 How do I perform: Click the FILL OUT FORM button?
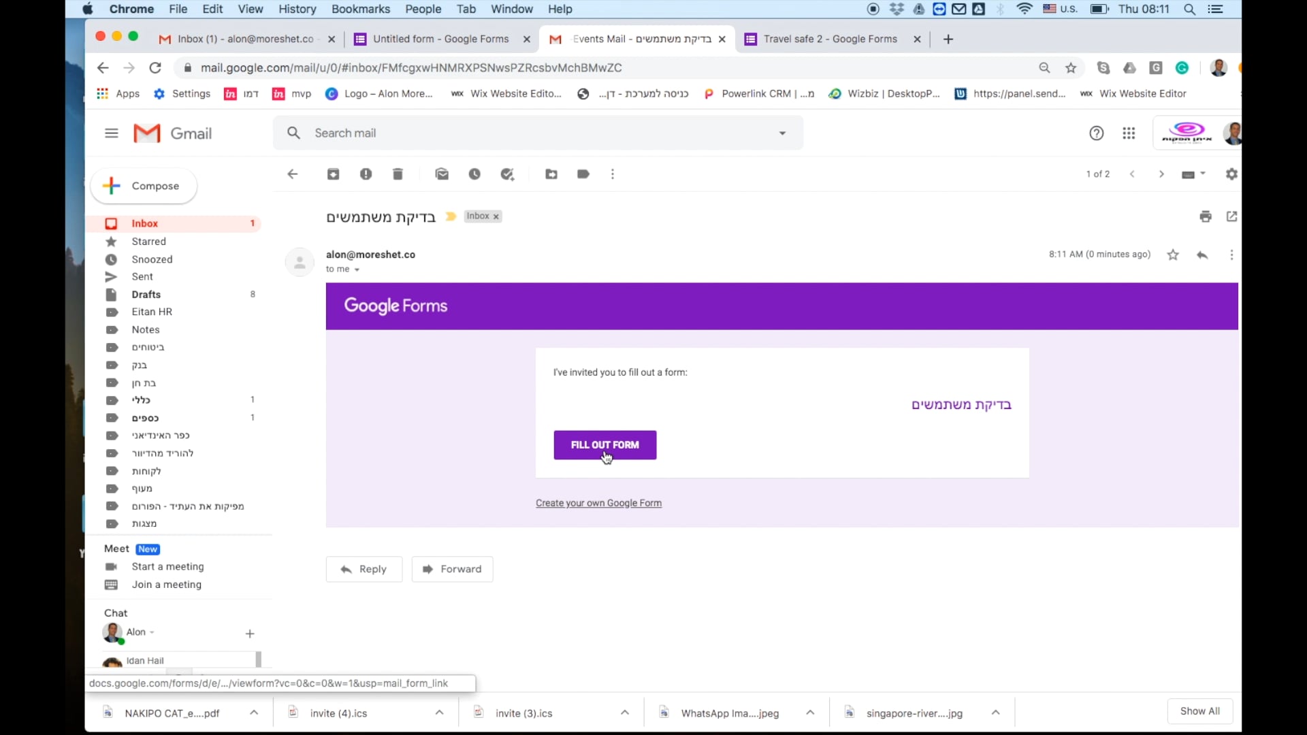(x=605, y=445)
